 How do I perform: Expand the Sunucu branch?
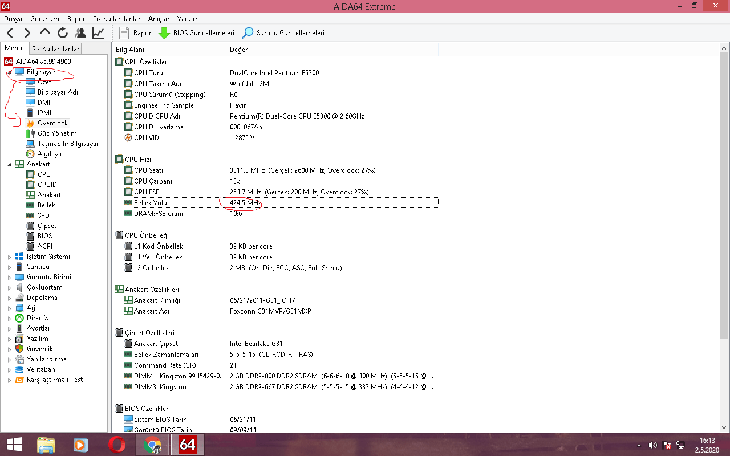9,267
